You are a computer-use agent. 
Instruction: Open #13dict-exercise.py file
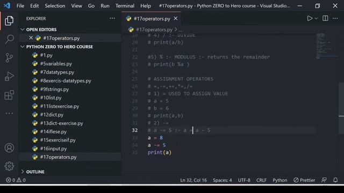pos(61,123)
